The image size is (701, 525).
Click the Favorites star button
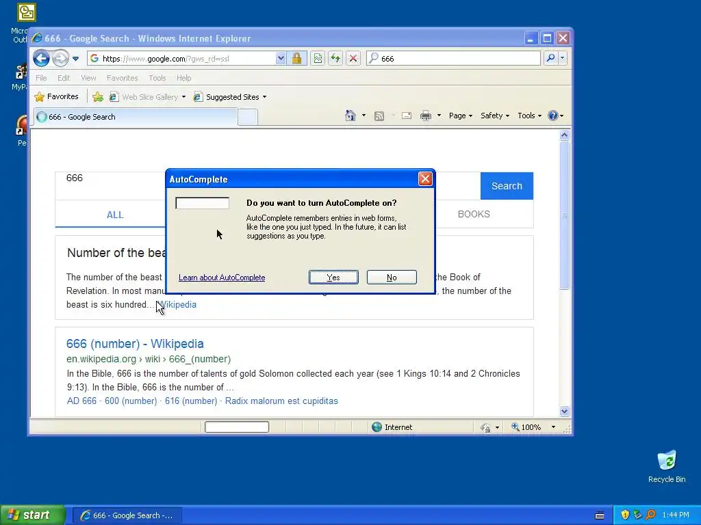click(57, 96)
